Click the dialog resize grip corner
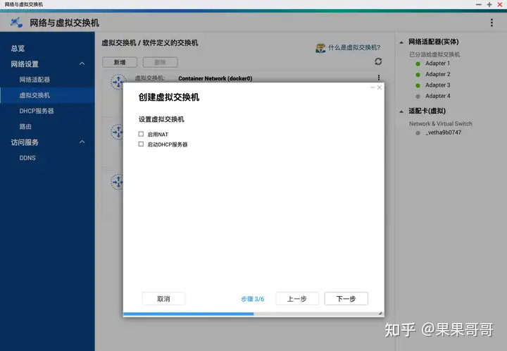This screenshot has height=351, width=507. (380, 313)
